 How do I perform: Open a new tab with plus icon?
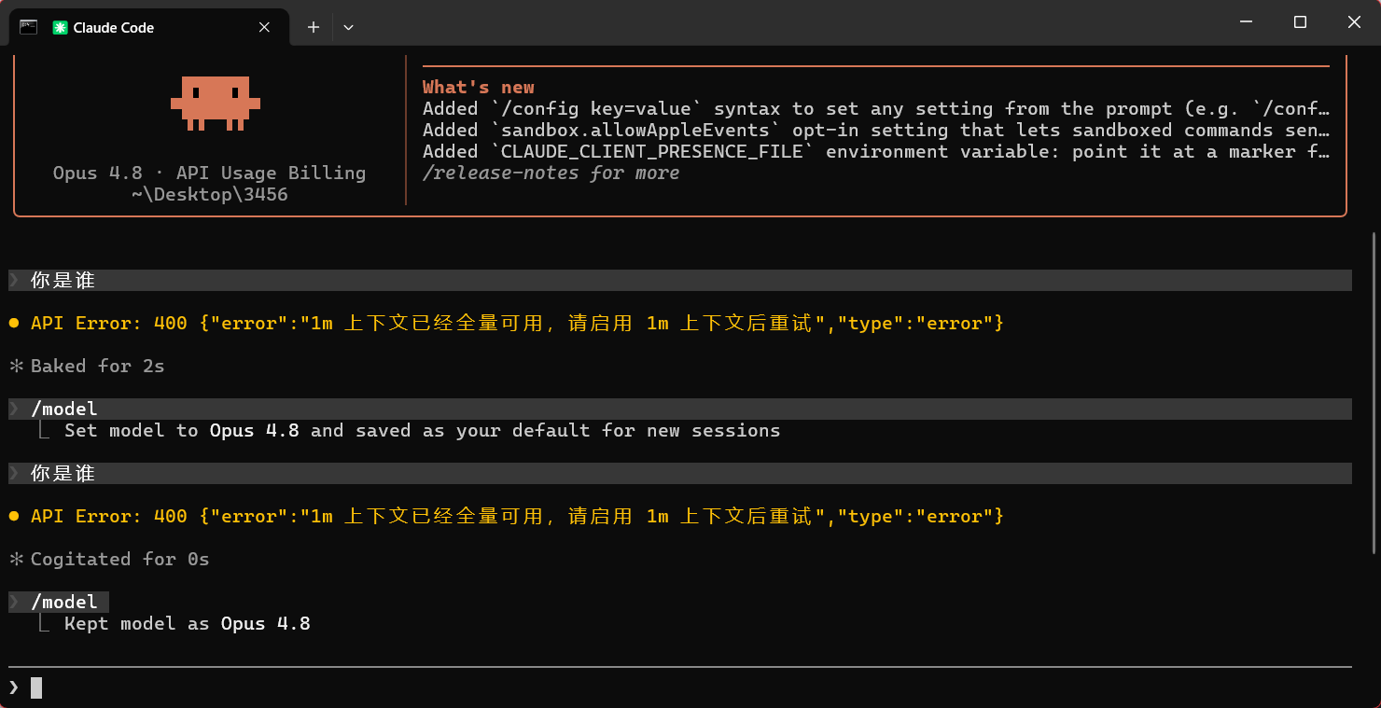pyautogui.click(x=314, y=27)
